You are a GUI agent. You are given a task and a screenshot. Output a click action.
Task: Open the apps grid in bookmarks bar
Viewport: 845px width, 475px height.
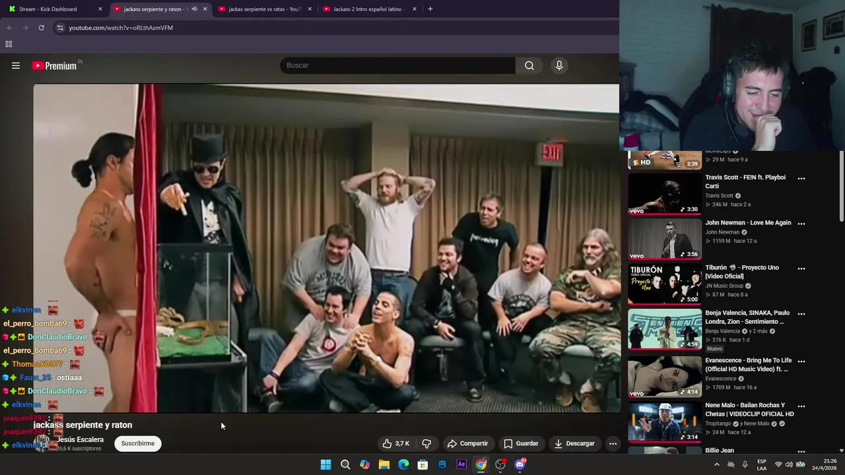[x=9, y=44]
